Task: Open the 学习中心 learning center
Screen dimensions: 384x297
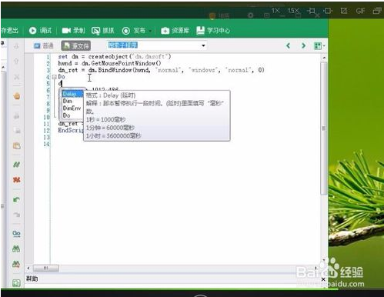Action: point(213,31)
